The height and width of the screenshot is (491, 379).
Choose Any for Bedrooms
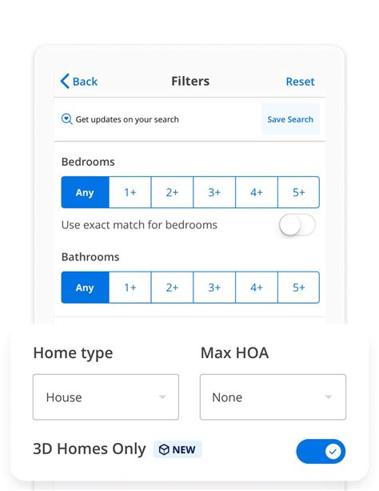click(x=85, y=192)
